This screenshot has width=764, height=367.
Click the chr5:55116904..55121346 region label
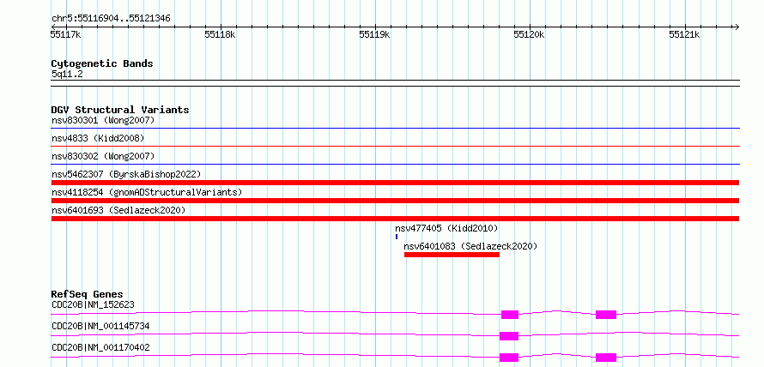tap(111, 18)
